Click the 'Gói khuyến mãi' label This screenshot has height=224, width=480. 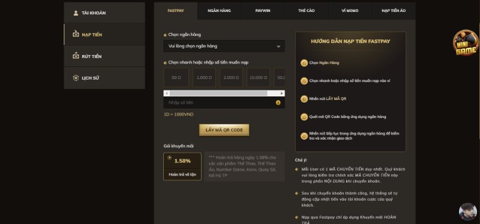coord(178,146)
